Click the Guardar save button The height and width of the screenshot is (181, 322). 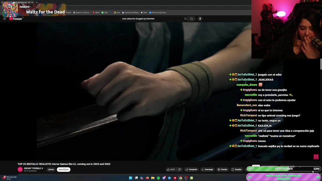pyautogui.click(x=236, y=169)
